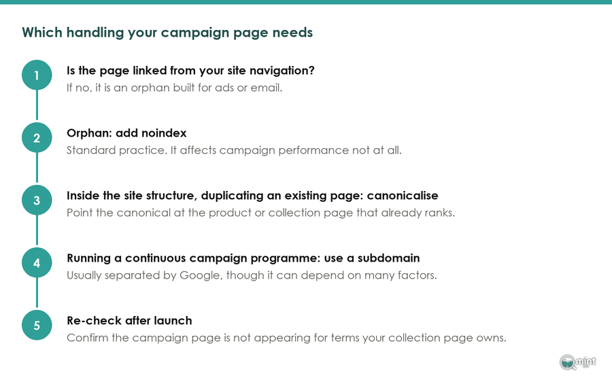Click the 'Standard practice' description line

pos(234,150)
